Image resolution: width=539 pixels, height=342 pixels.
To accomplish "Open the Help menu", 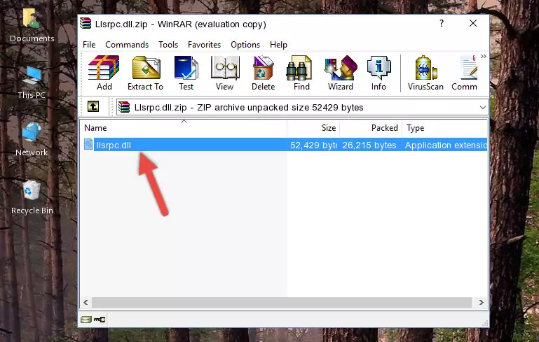I will [x=278, y=45].
